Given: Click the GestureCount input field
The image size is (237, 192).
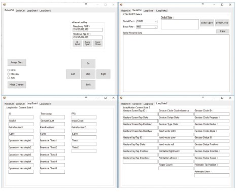Looking at the screenshot, I should pos(52,124).
